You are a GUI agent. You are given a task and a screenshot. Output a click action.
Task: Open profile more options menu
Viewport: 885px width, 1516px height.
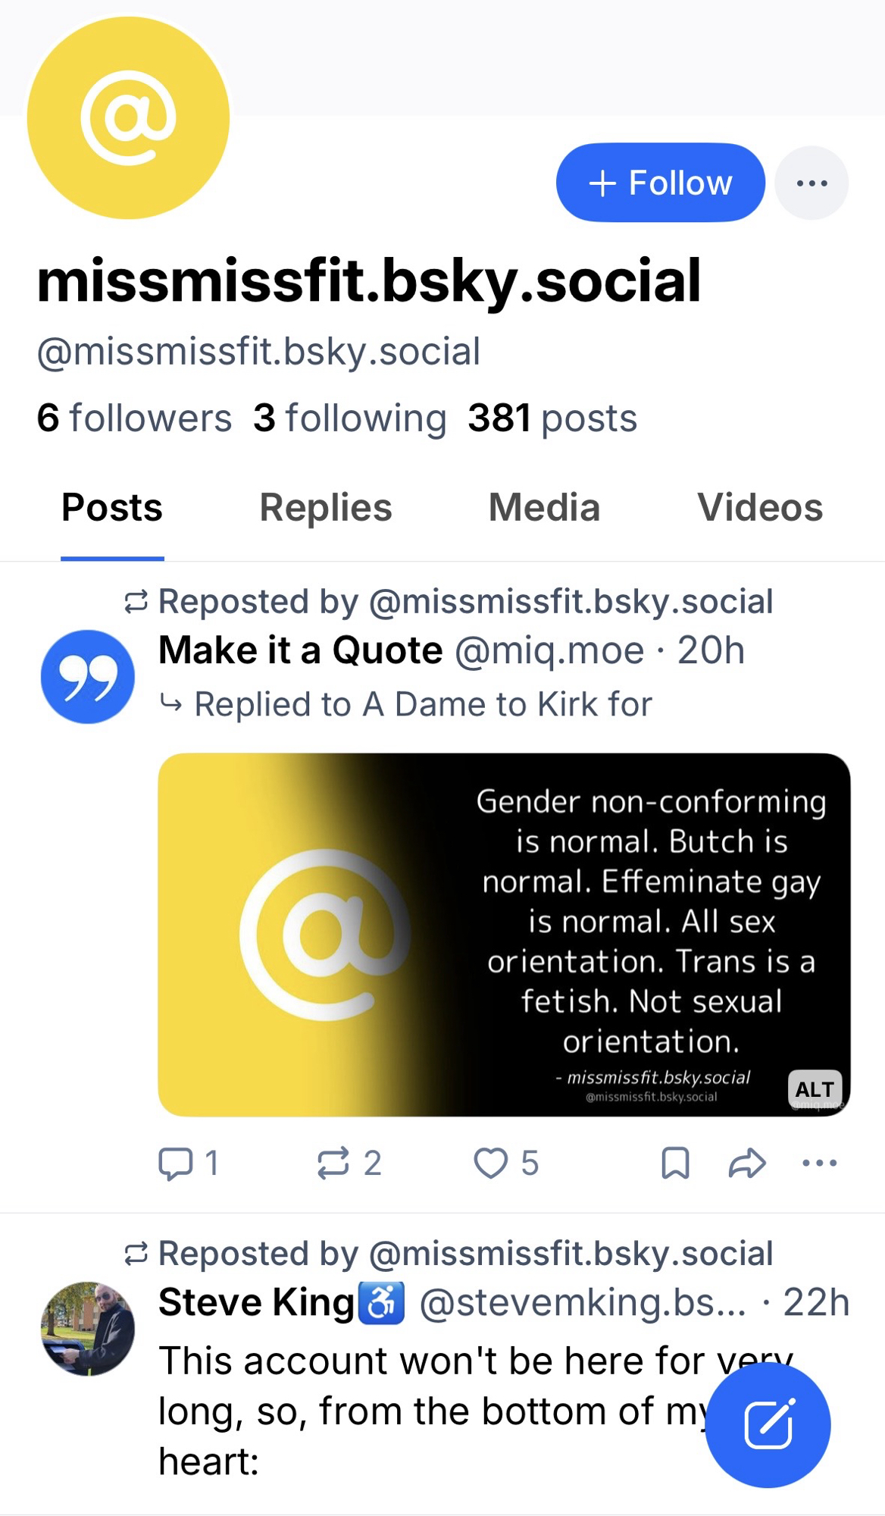pos(812,183)
